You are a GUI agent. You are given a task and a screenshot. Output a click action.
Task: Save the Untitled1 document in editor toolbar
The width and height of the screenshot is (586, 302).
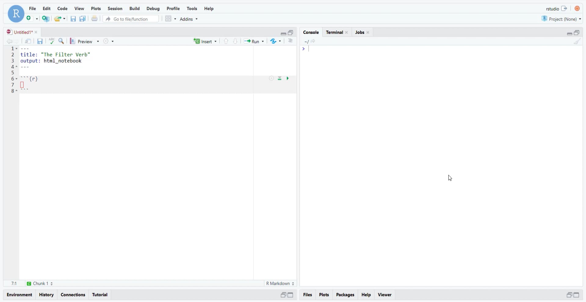pos(40,41)
